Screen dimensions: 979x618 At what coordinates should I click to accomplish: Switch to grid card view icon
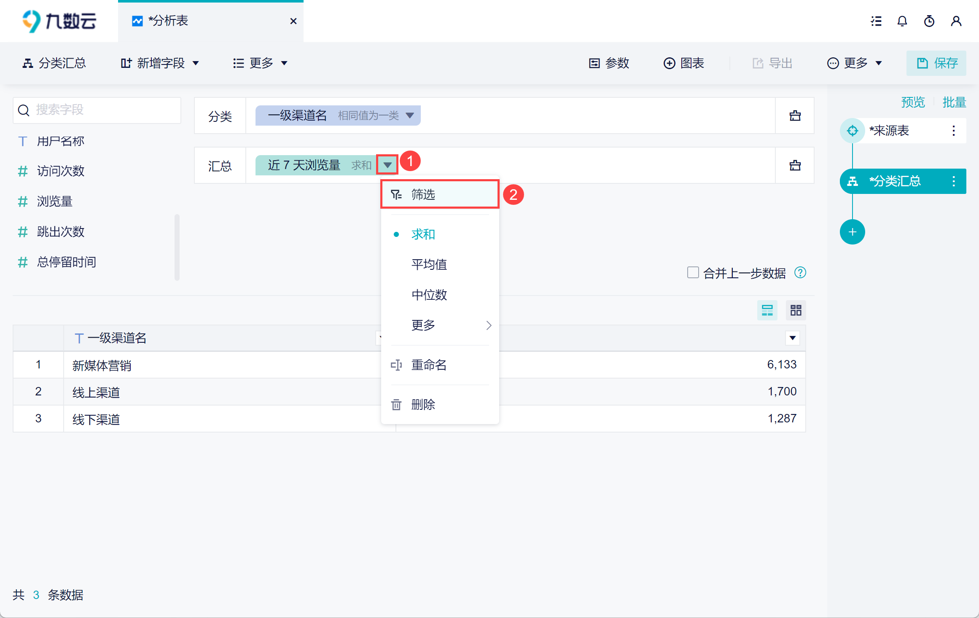click(796, 311)
